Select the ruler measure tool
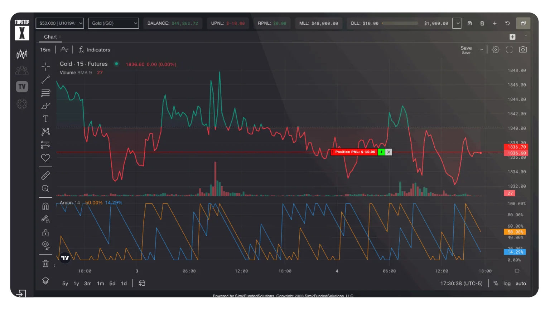This screenshot has width=550, height=310. pos(45,176)
